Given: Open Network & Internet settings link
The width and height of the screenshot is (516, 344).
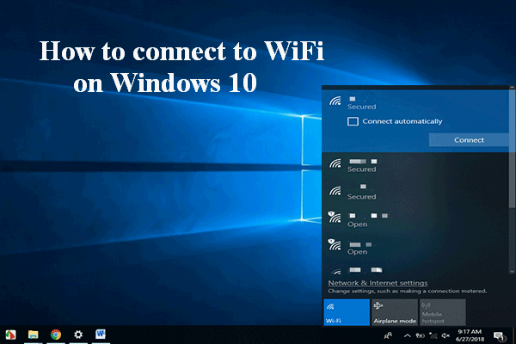Looking at the screenshot, I should 378,283.
